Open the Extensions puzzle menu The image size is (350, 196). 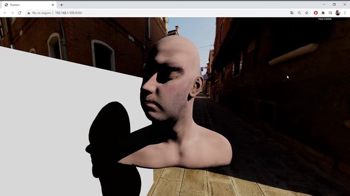coord(323,13)
